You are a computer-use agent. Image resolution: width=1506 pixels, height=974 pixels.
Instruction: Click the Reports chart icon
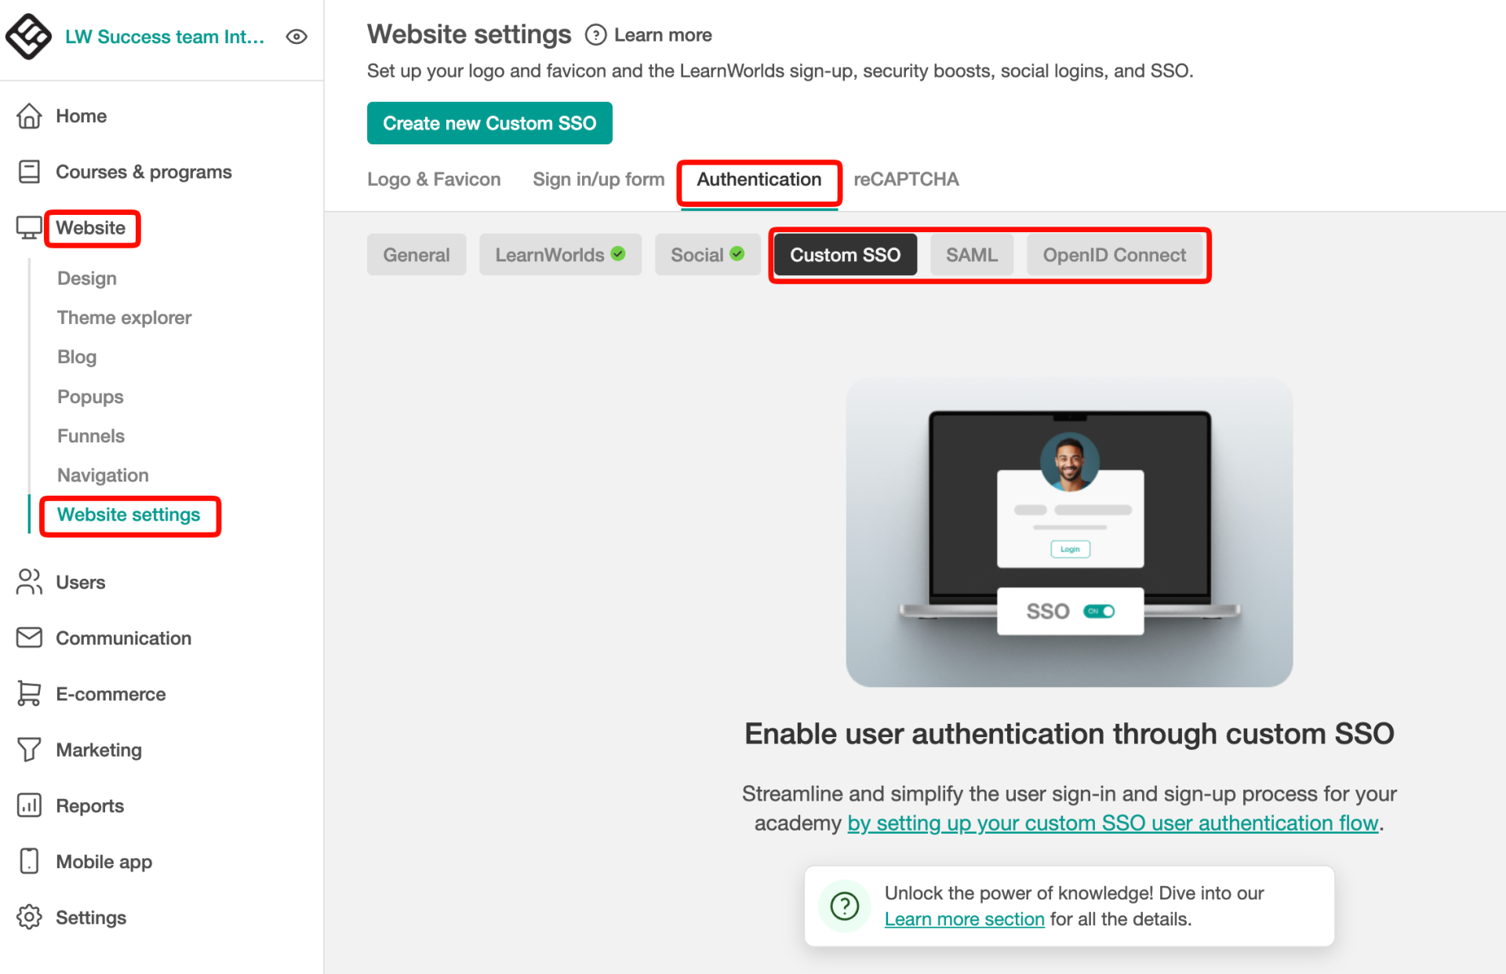(x=29, y=805)
